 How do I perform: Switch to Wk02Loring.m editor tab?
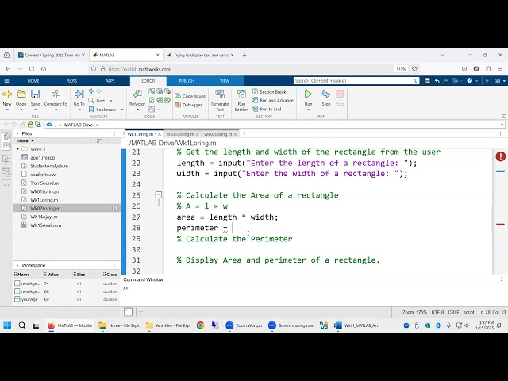(x=217, y=134)
